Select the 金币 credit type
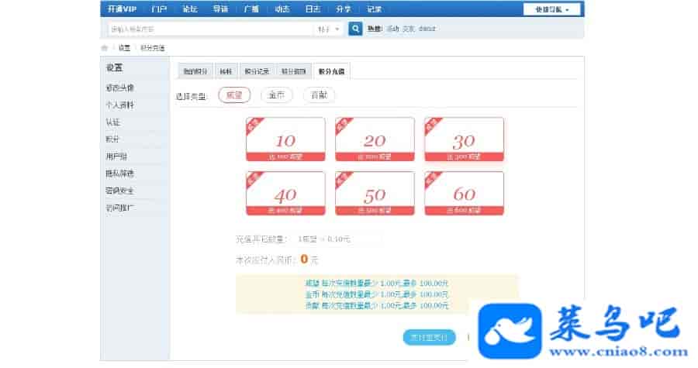Image resolution: width=698 pixels, height=368 pixels. pos(276,95)
